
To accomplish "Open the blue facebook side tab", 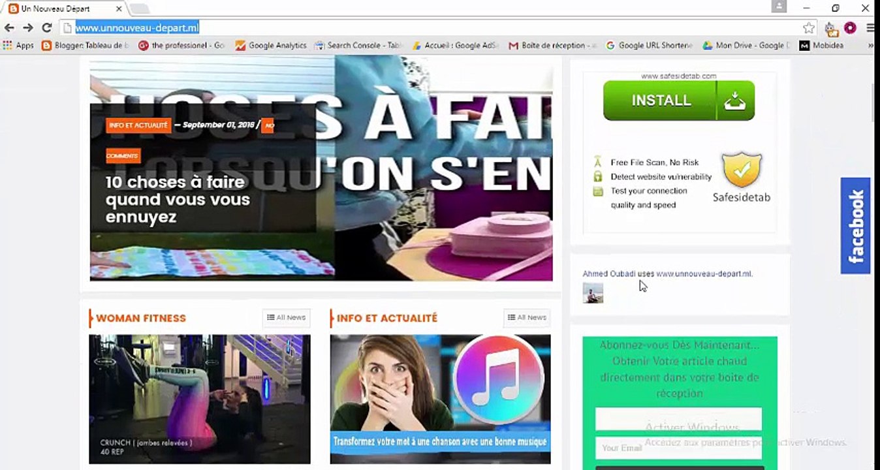I will pos(855,226).
